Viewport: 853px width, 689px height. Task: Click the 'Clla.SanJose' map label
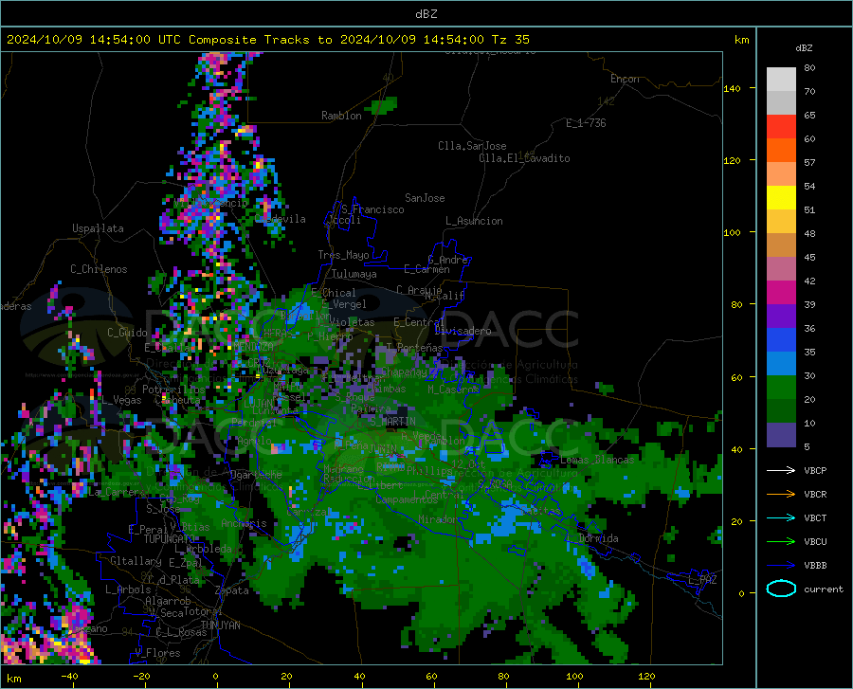(472, 146)
